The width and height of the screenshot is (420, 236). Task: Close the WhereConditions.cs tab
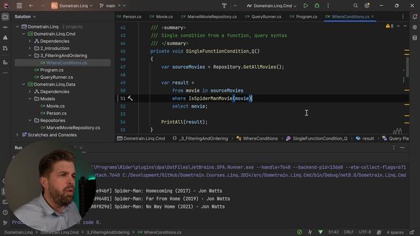point(372,16)
